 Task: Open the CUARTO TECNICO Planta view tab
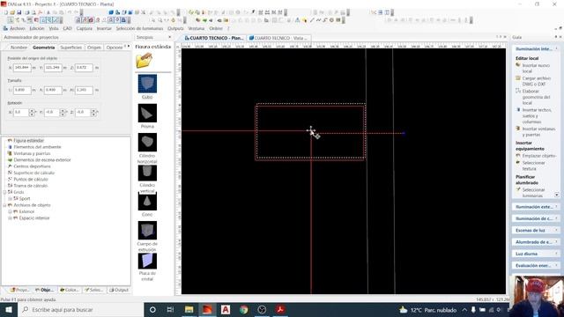point(214,38)
